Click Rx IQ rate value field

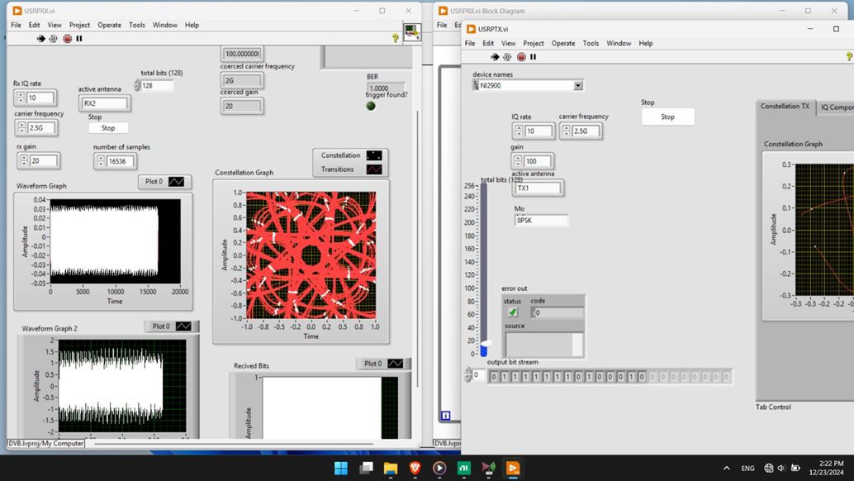pos(40,98)
